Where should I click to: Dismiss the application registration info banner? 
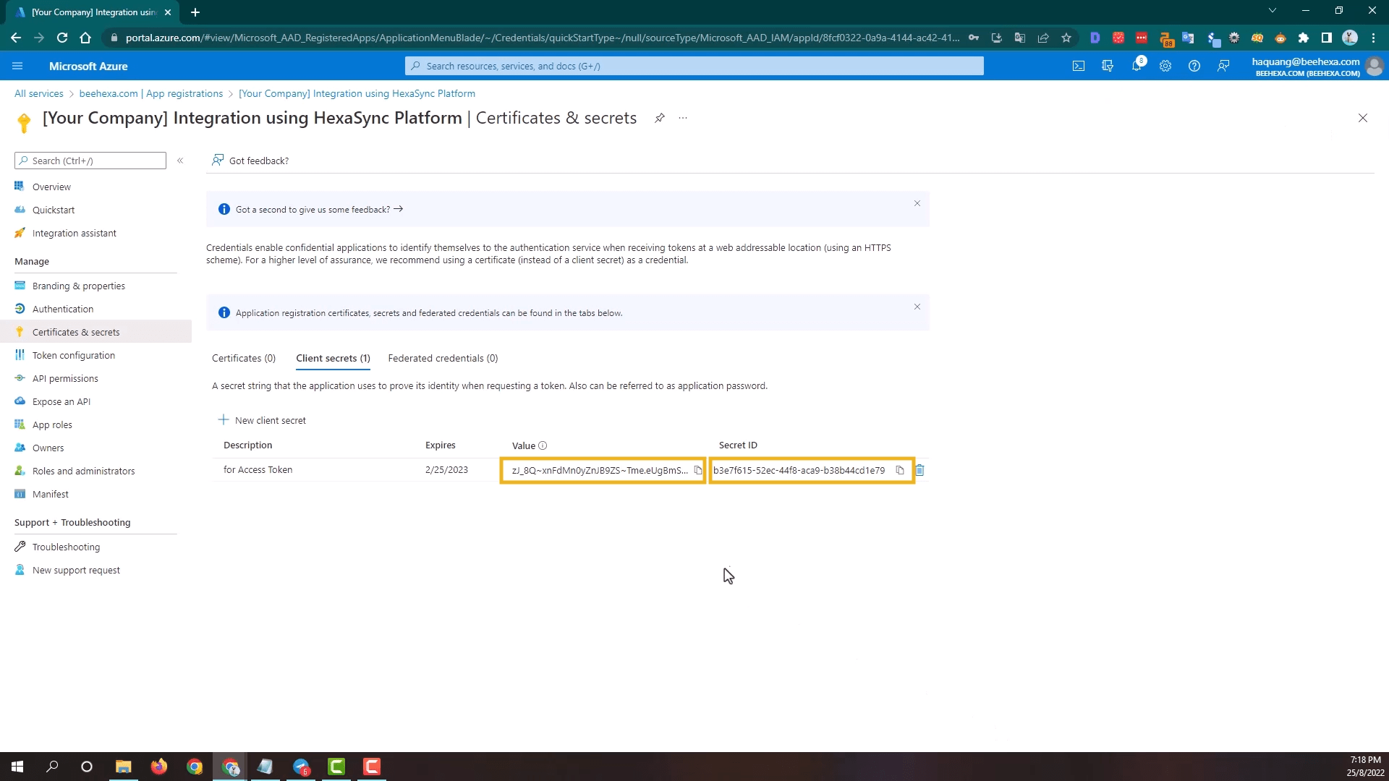click(918, 306)
